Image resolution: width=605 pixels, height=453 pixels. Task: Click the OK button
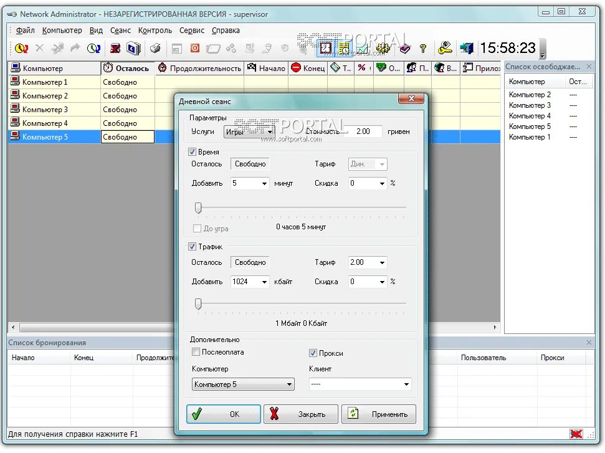click(224, 414)
